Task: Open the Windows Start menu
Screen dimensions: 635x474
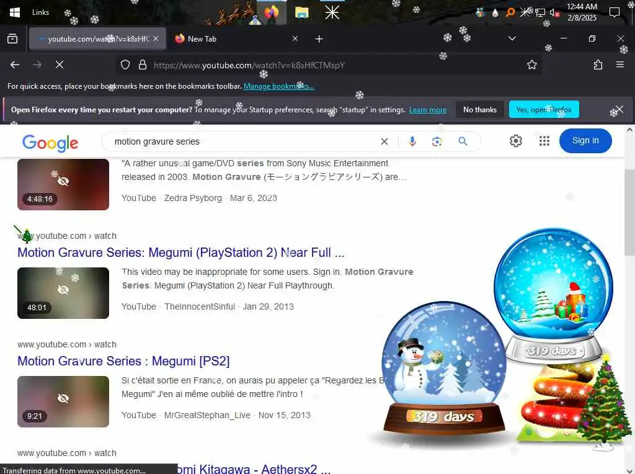Action: (x=15, y=12)
